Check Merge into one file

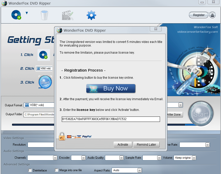tap(56, 170)
